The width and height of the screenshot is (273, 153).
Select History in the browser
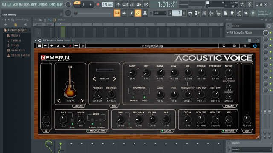pos(15,35)
